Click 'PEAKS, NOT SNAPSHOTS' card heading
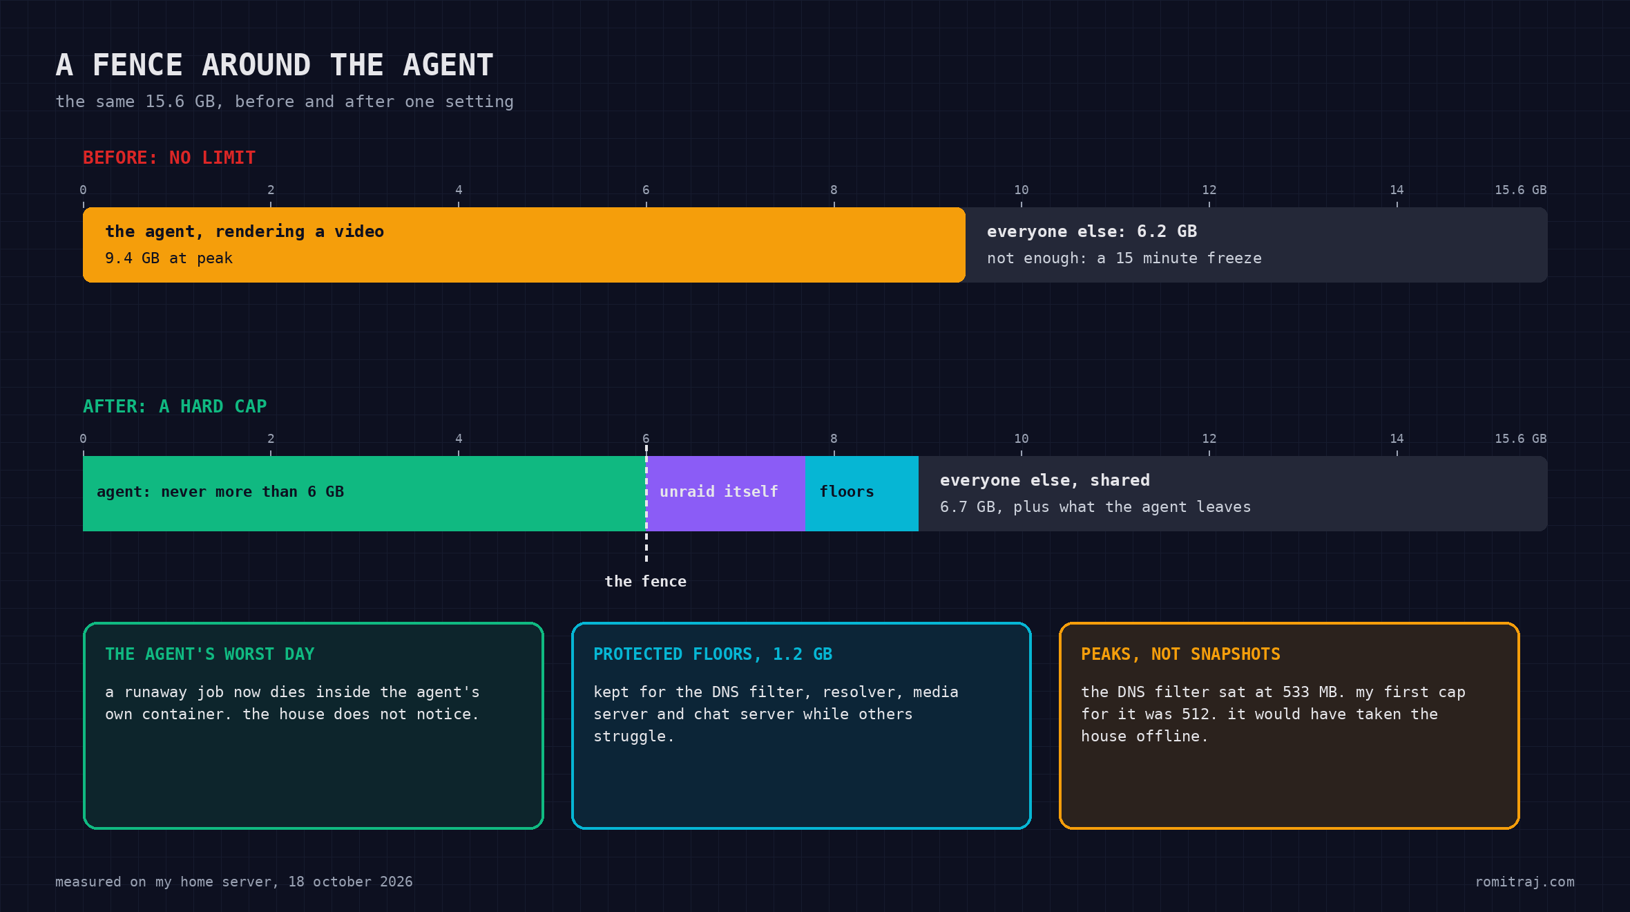Screen dimensions: 1630x912 pyautogui.click(x=1180, y=654)
